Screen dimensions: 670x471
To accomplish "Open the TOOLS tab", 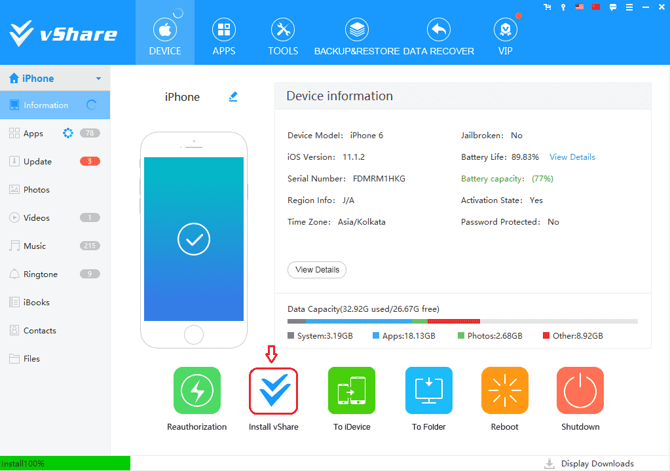I will click(283, 37).
